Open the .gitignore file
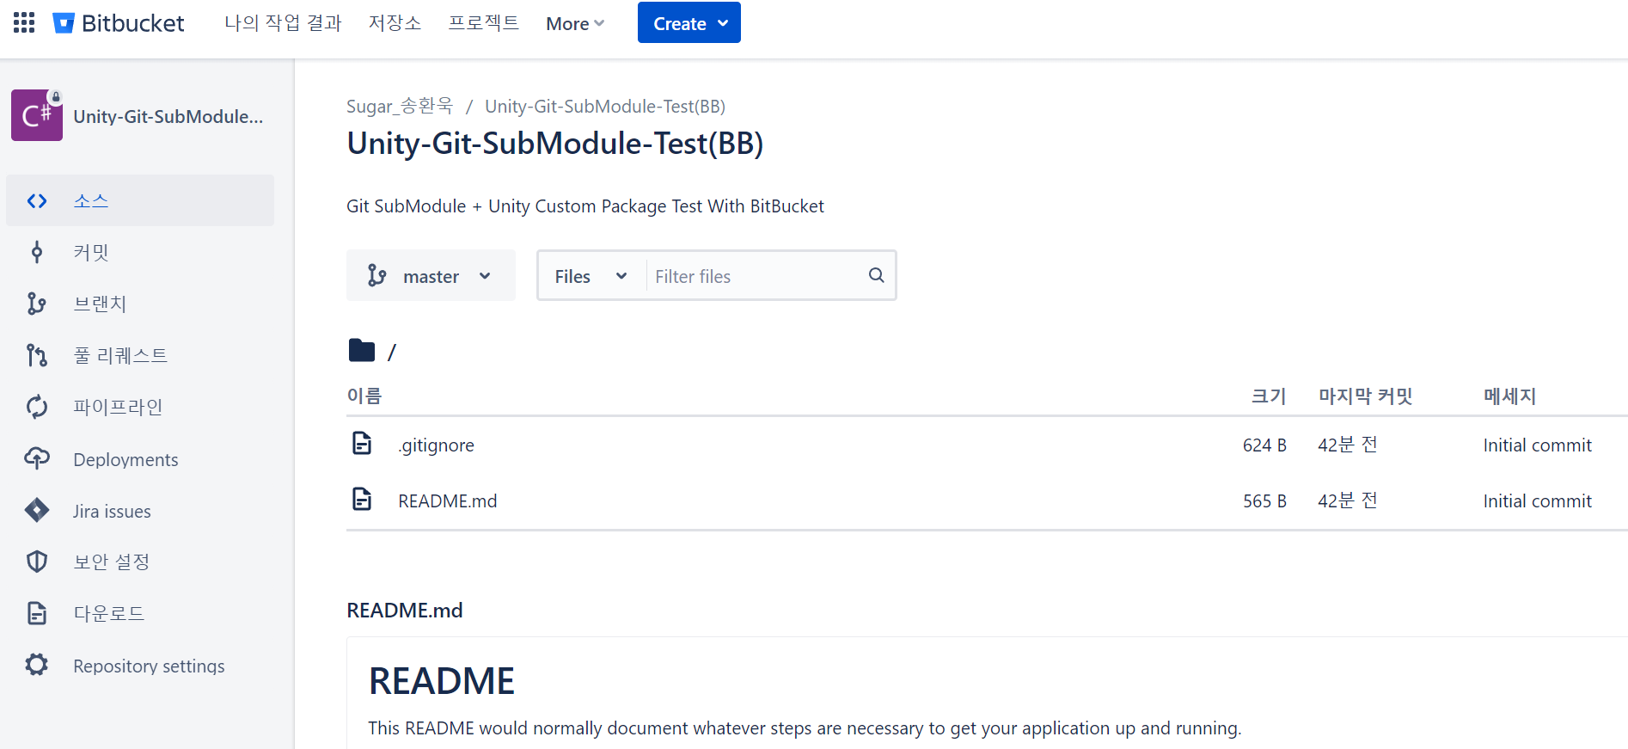Screen dimensions: 1628x749 tap(436, 445)
